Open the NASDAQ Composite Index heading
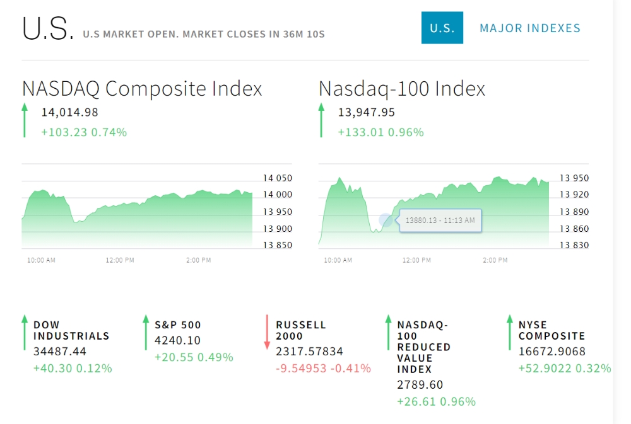The width and height of the screenshot is (631, 424). 142,89
